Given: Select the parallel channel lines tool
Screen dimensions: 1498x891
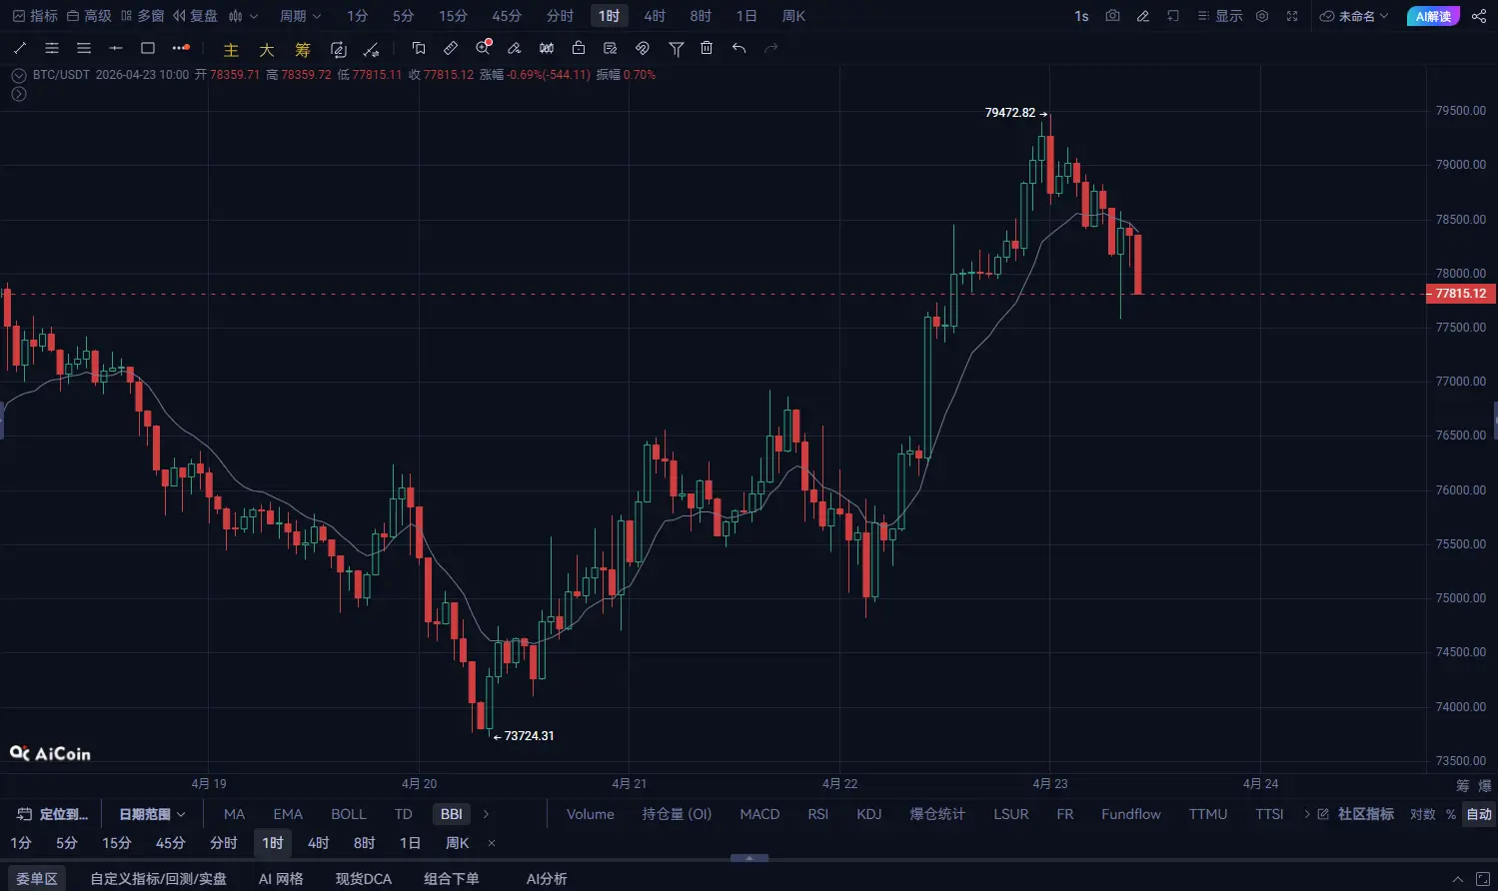Looking at the screenshot, I should click(x=52, y=48).
